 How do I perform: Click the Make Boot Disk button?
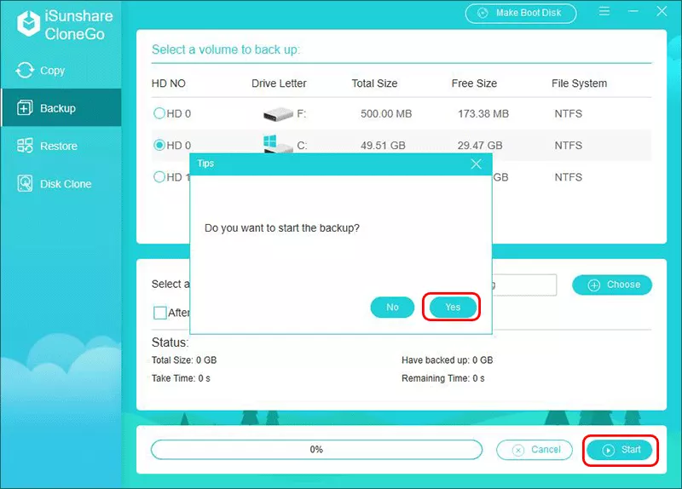pyautogui.click(x=521, y=13)
